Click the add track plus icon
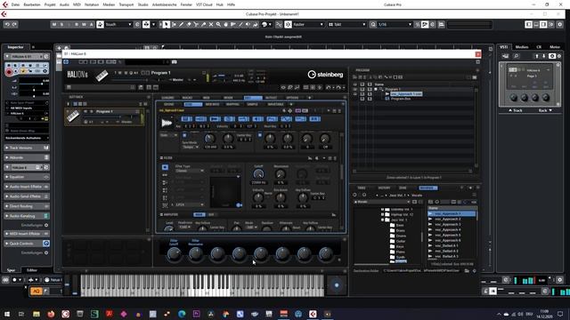Image resolution: width=570 pixels, height=320 pixels. (x=59, y=47)
